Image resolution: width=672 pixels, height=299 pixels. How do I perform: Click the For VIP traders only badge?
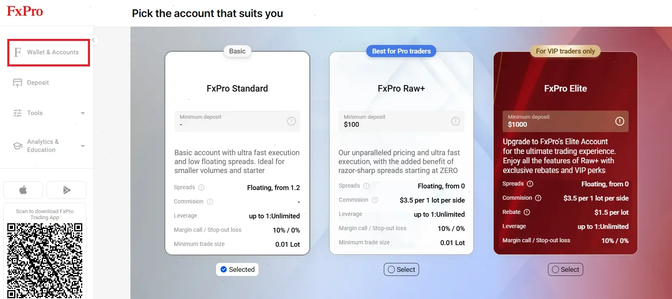click(x=565, y=51)
